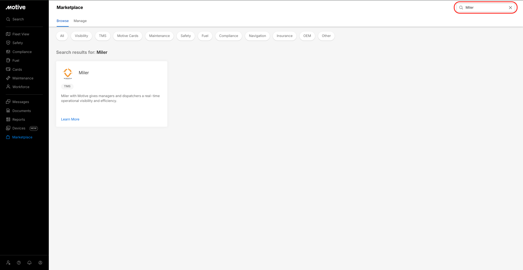
Task: Click the sidebar Search label
Action: (x=18, y=19)
